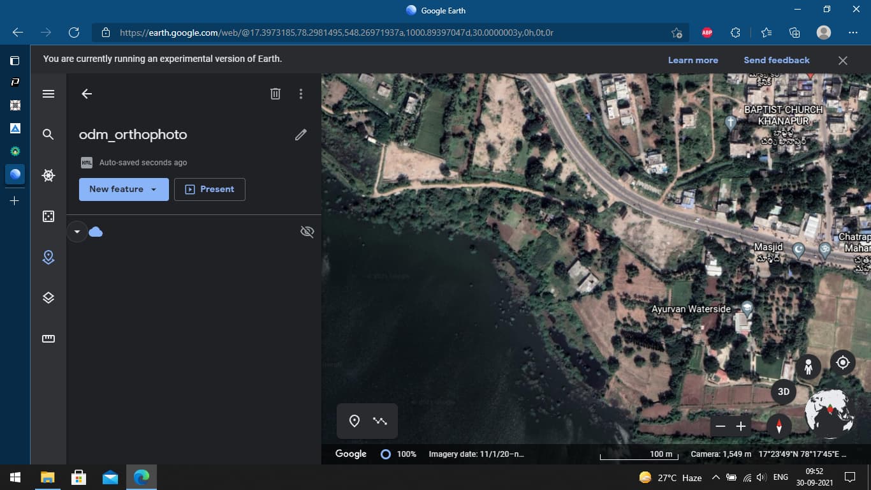Show hidden icons in the system tray

[715, 477]
